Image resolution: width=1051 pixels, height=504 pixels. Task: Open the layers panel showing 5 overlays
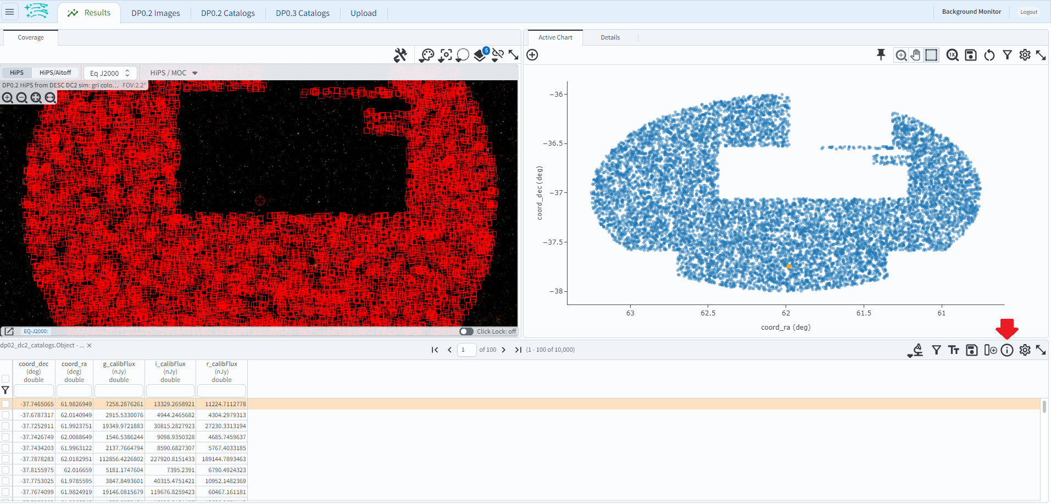pyautogui.click(x=480, y=55)
